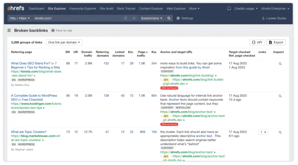Click Ext. value 72 in hostinger row
298x165 pixels.
[131, 96]
